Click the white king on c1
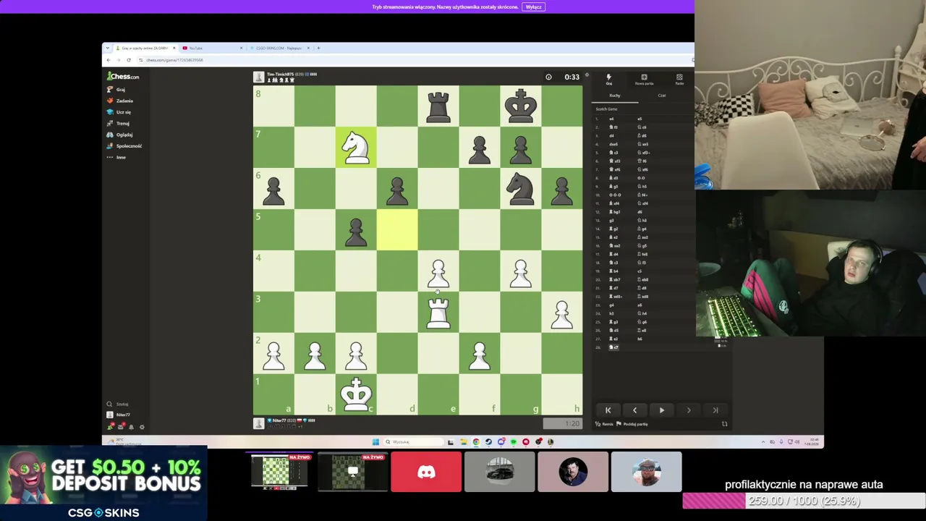This screenshot has width=926, height=521. pyautogui.click(x=356, y=394)
